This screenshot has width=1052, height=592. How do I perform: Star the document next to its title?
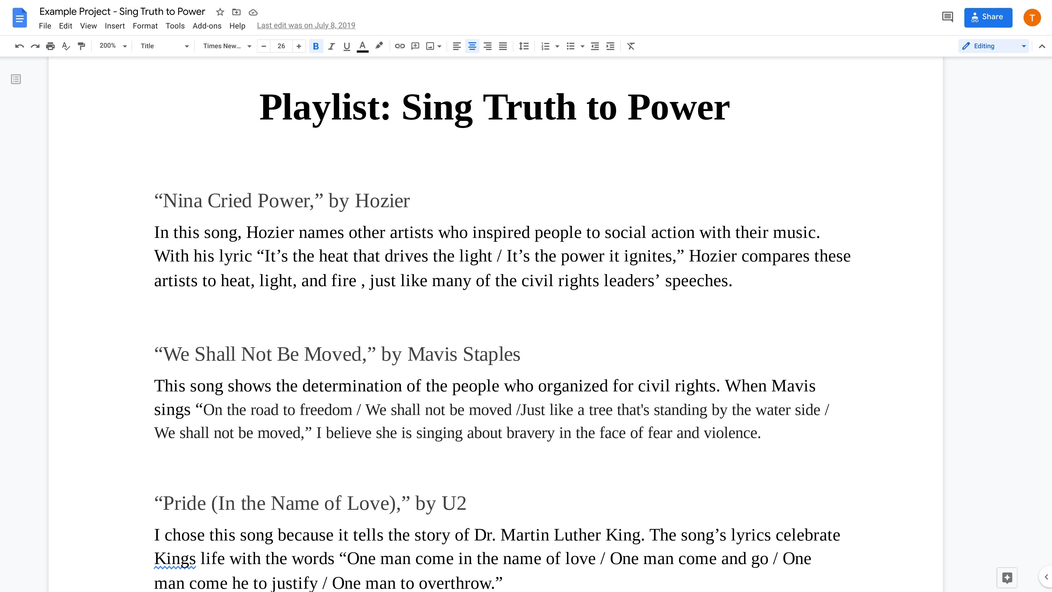point(220,12)
